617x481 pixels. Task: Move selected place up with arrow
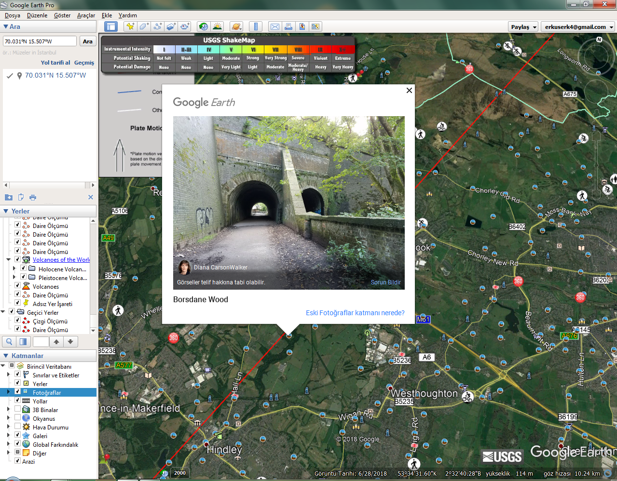(56, 342)
